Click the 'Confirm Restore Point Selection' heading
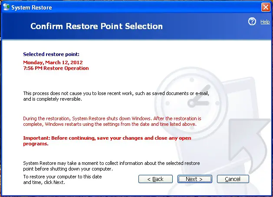Screen dimensions: 273x197 (x=97, y=26)
